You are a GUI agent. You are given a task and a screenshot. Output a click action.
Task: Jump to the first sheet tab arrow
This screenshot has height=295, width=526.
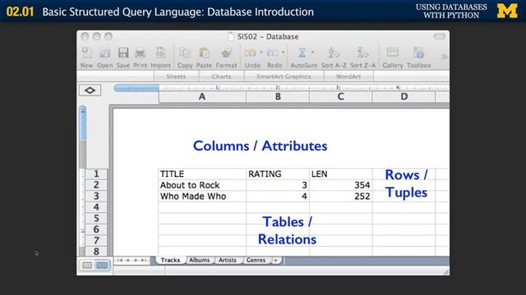pos(120,261)
